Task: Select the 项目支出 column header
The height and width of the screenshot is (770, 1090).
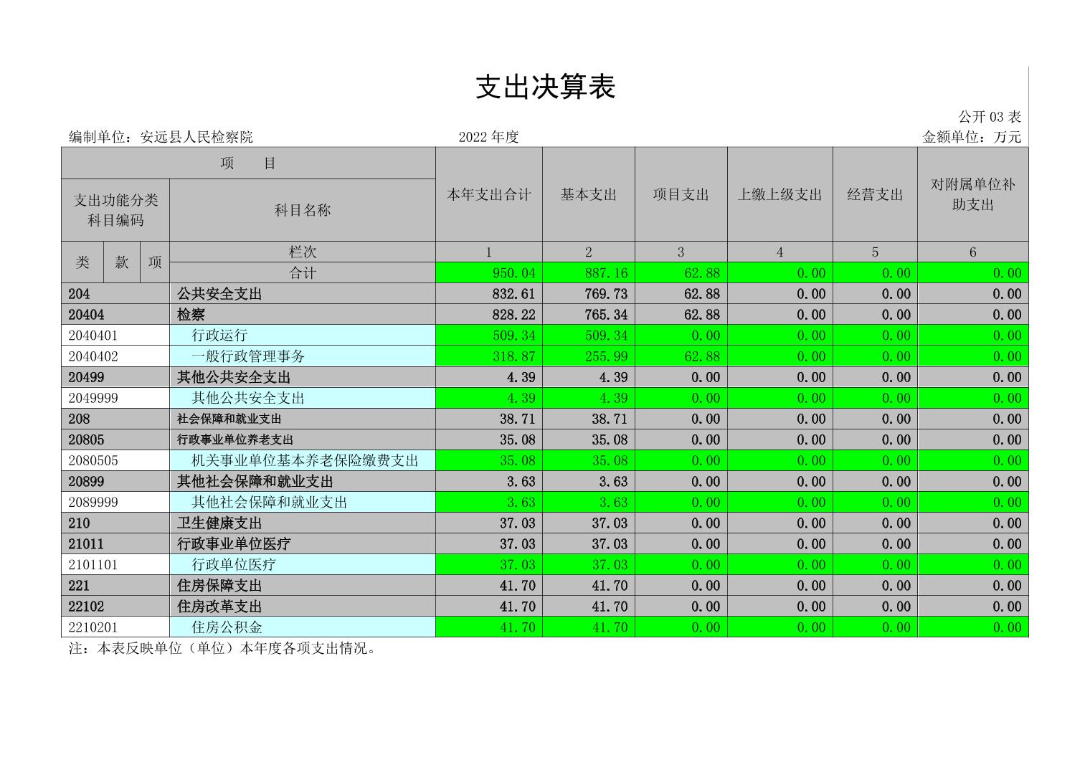Action: click(x=681, y=194)
